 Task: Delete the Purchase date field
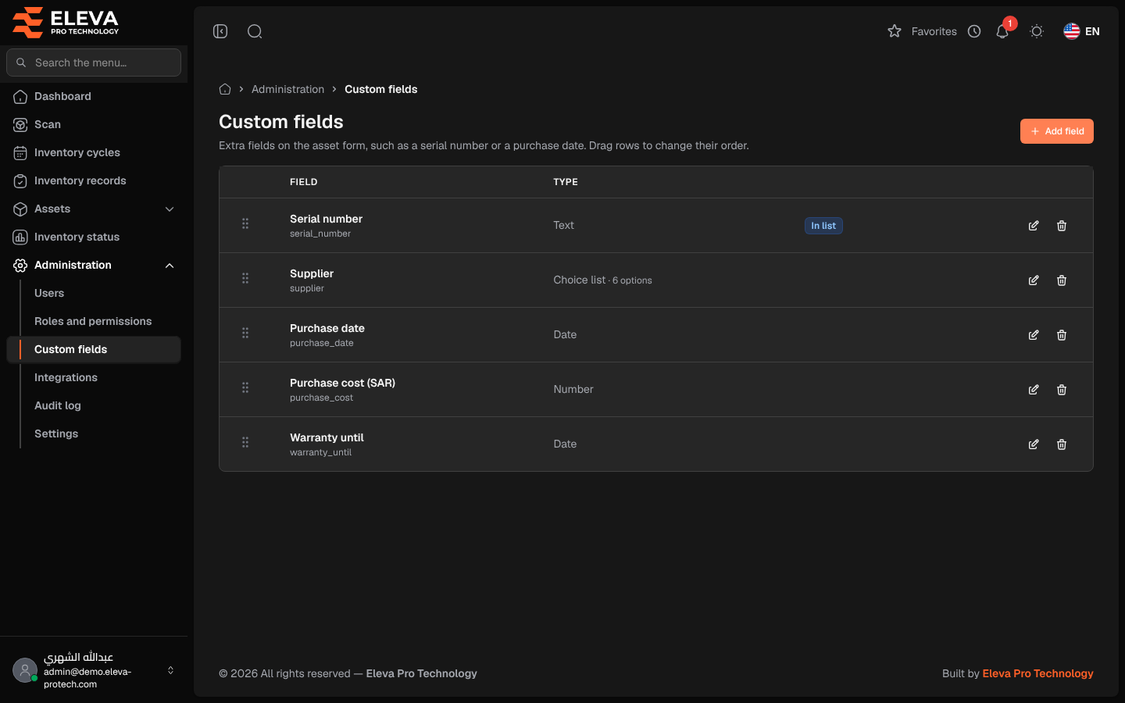(x=1062, y=335)
